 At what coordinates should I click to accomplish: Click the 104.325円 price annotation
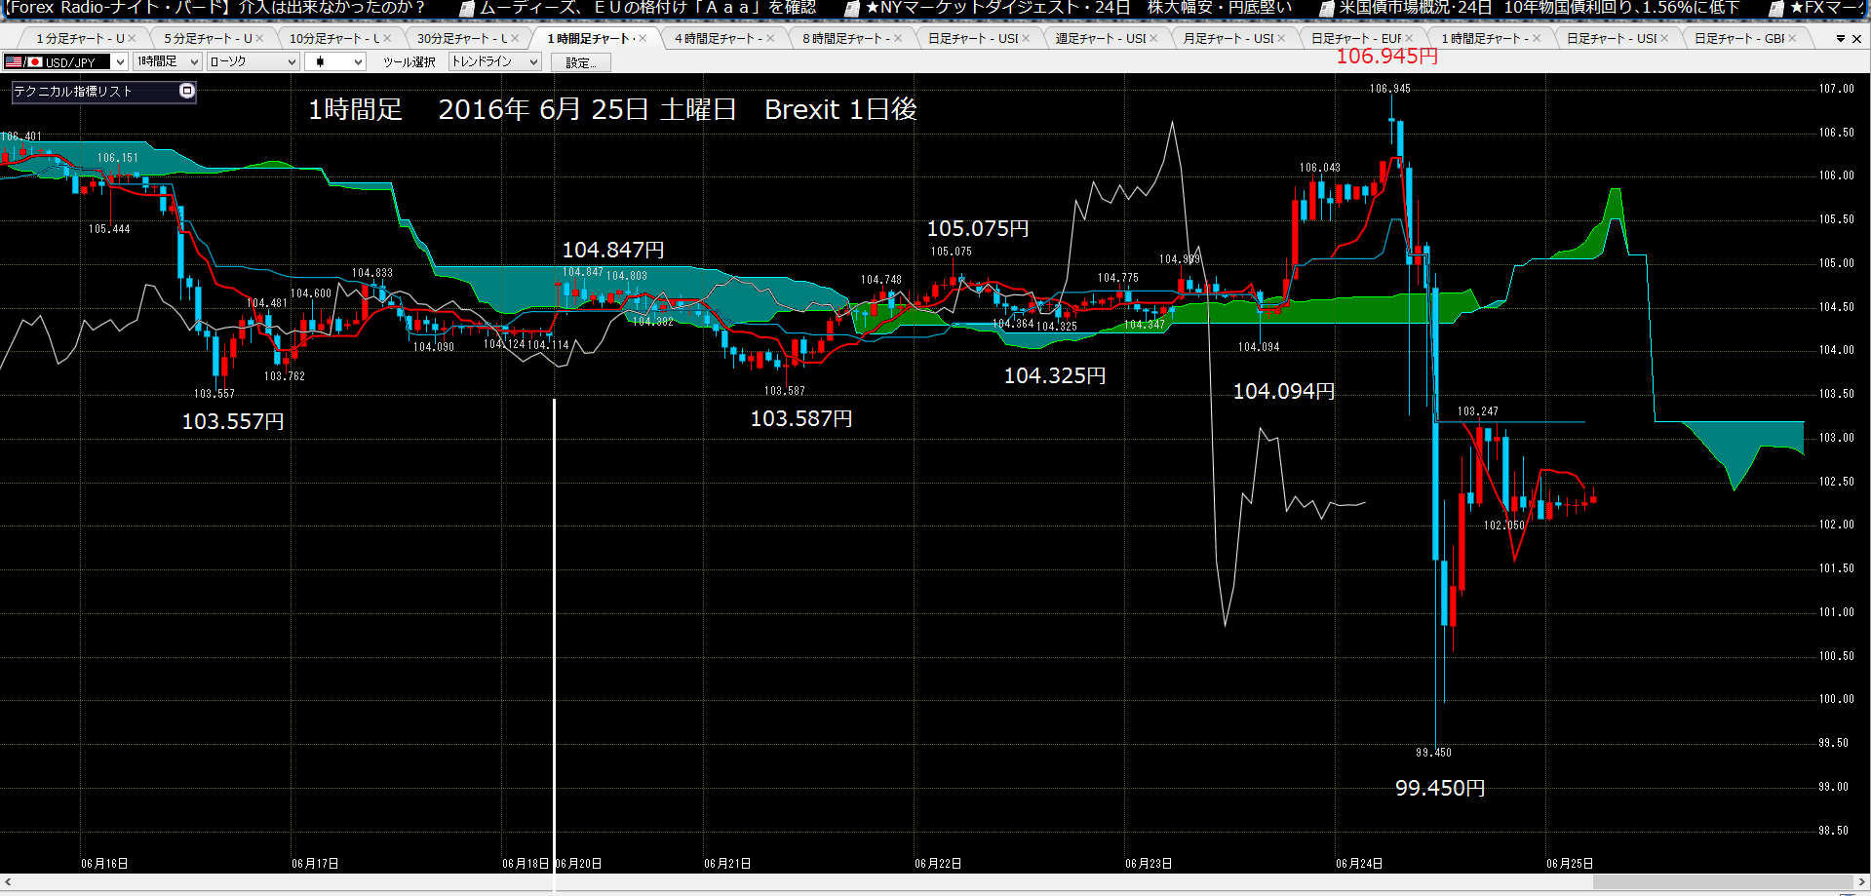click(x=1055, y=375)
